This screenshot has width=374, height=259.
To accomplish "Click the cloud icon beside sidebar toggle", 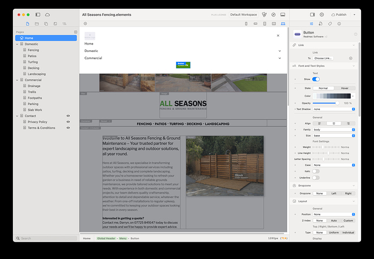I will [x=48, y=15].
